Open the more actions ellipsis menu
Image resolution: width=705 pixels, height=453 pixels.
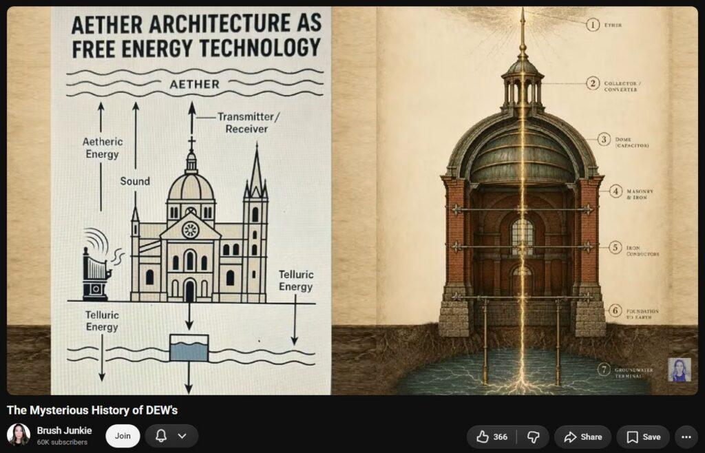(x=686, y=436)
